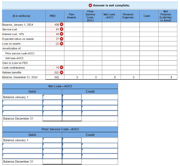
Task: Select PBO cell for Service cost row
Action: pos(55,29)
